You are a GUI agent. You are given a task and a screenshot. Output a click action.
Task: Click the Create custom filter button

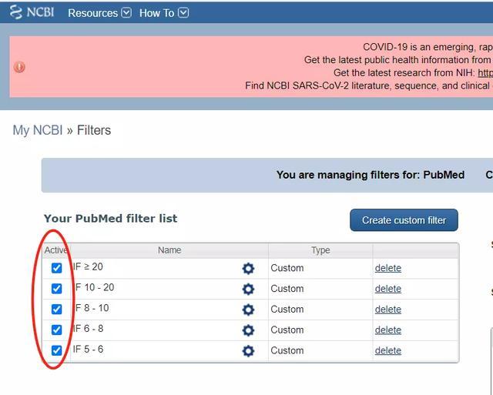pyautogui.click(x=404, y=220)
